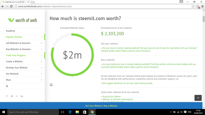Select Develop Your Website menu label
The width and height of the screenshot is (205, 115).
(17, 67)
